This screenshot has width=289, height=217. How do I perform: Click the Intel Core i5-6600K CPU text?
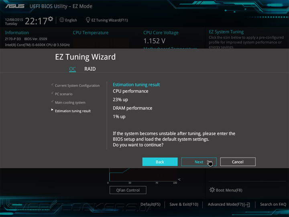tap(37, 45)
